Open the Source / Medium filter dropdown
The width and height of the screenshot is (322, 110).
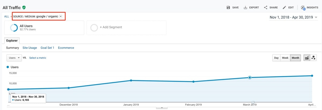61,16
